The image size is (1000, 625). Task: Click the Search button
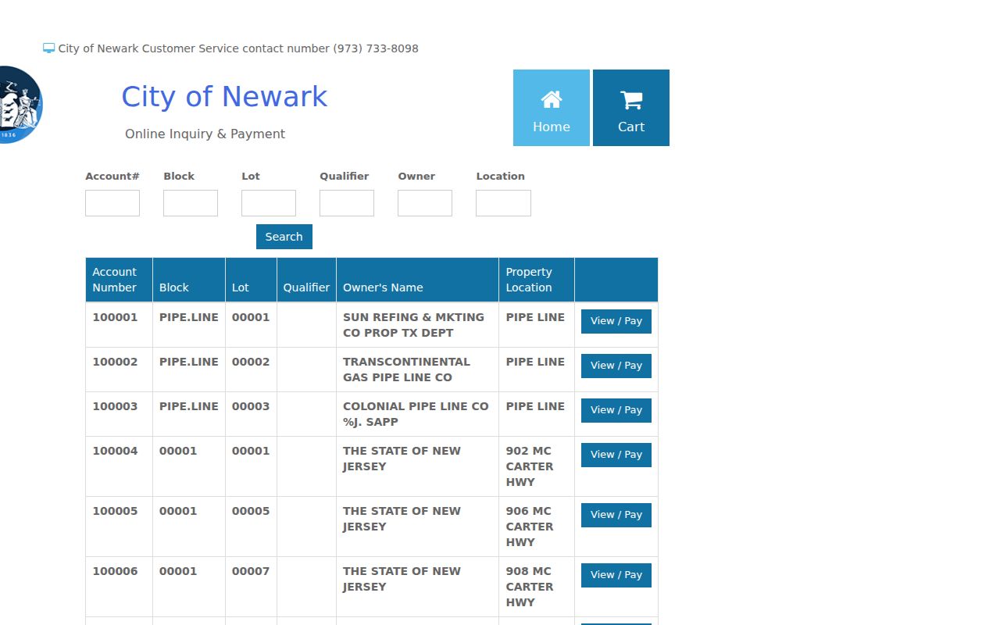click(284, 237)
